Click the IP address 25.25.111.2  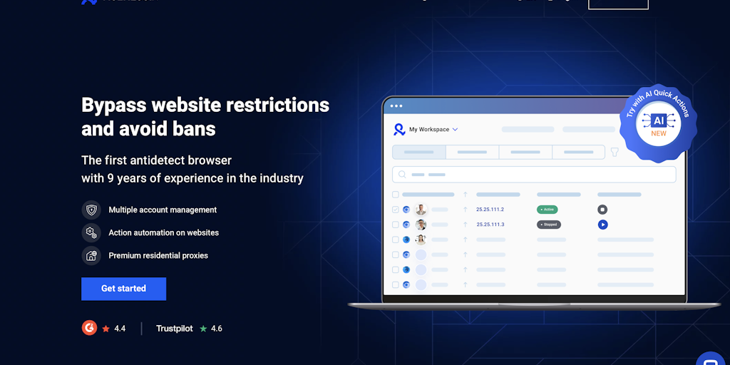(x=490, y=210)
